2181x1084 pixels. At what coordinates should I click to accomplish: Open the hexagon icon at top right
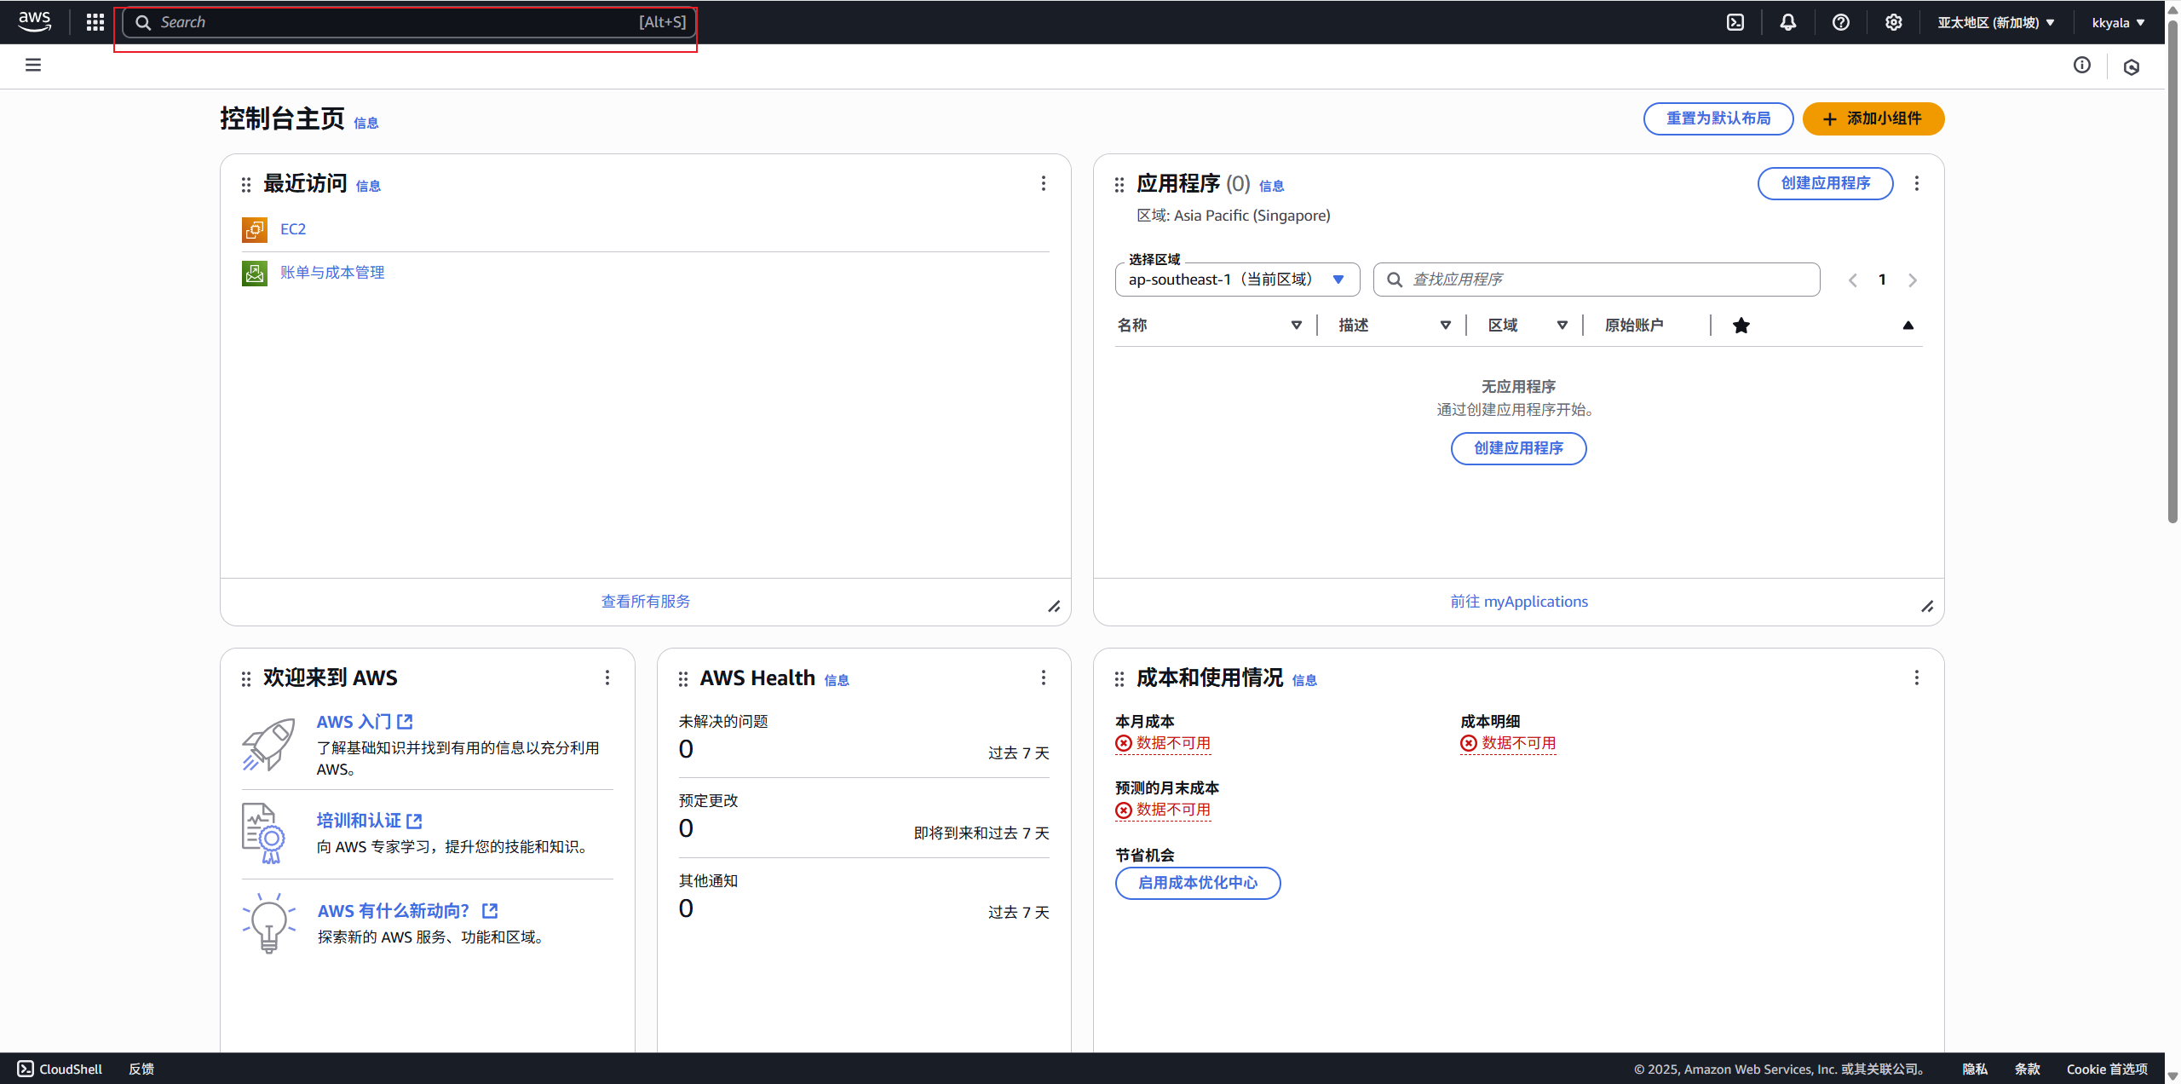click(x=2132, y=67)
